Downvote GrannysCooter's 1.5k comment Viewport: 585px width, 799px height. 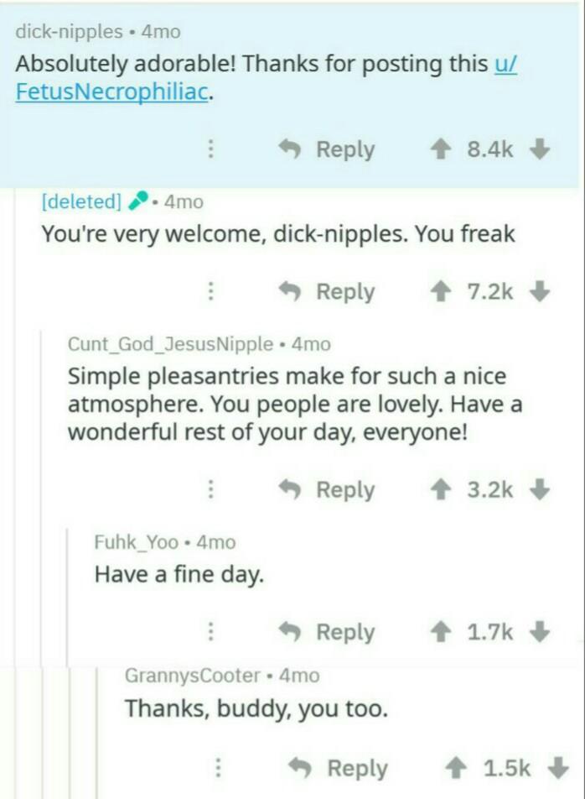click(556, 768)
